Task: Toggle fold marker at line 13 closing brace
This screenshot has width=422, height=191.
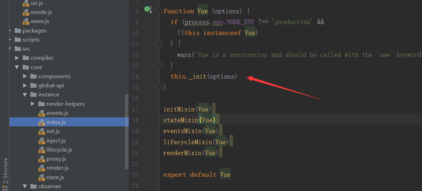Action: (159, 65)
